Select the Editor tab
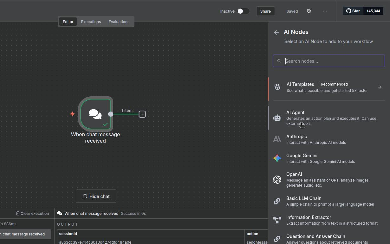Viewport: 390px width, 244px height. pyautogui.click(x=68, y=22)
